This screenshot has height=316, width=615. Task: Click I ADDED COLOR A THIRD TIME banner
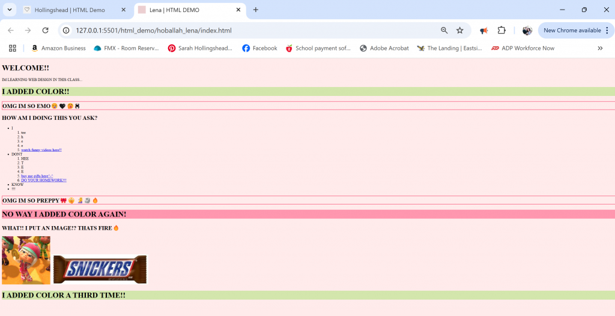[308, 295]
